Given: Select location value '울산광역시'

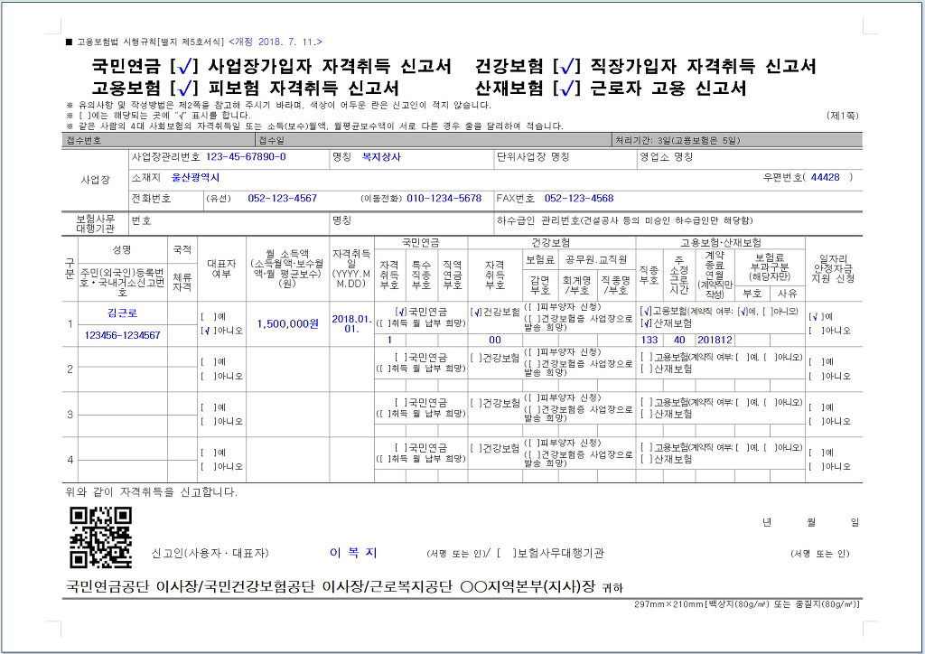Looking at the screenshot, I should [195, 178].
